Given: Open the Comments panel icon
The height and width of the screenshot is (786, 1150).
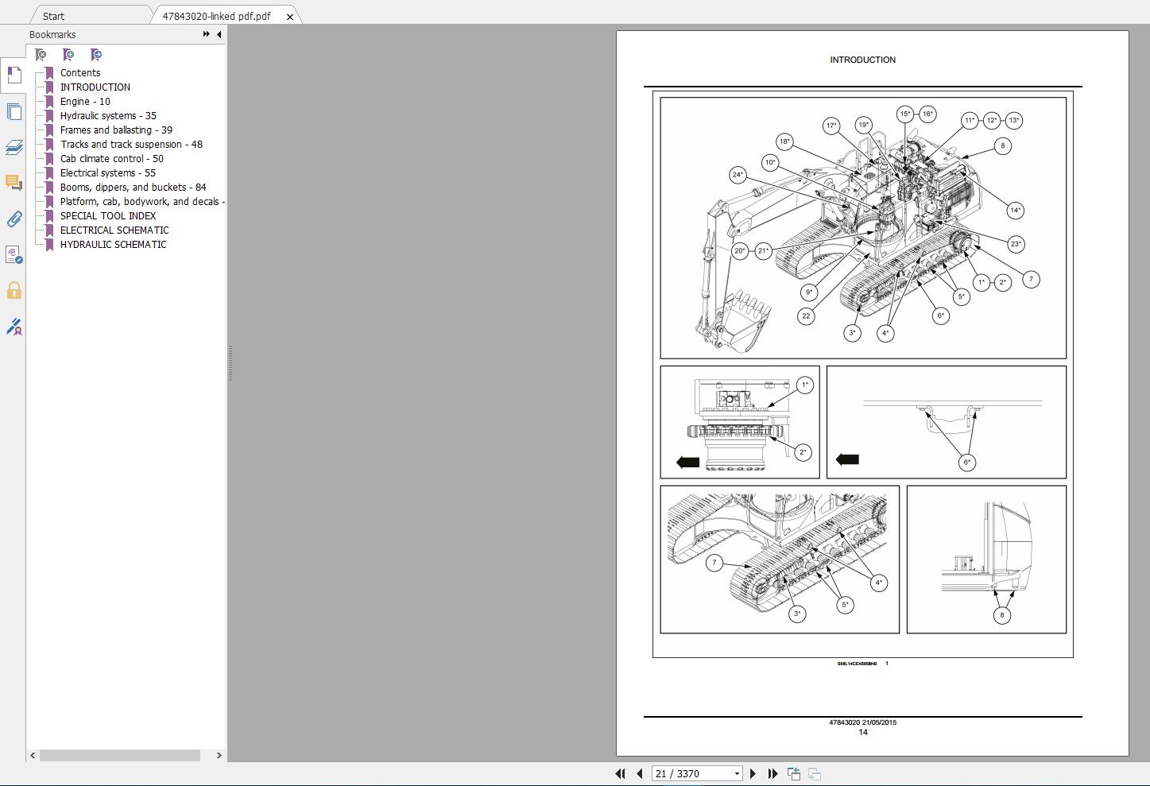Looking at the screenshot, I should 14,183.
